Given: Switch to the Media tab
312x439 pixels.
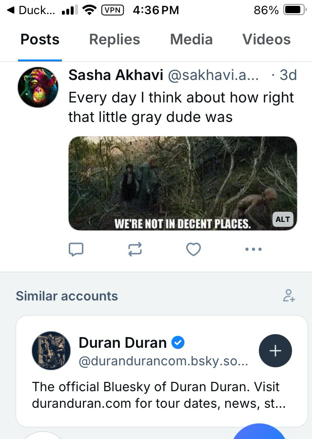Looking at the screenshot, I should pos(191,40).
